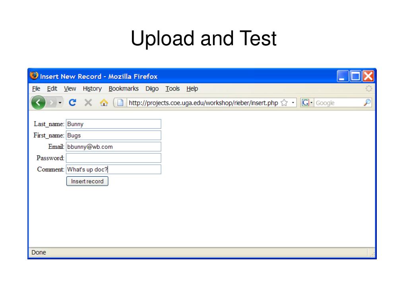Click the Password: label
This screenshot has width=407, height=305.
[x=50, y=158]
